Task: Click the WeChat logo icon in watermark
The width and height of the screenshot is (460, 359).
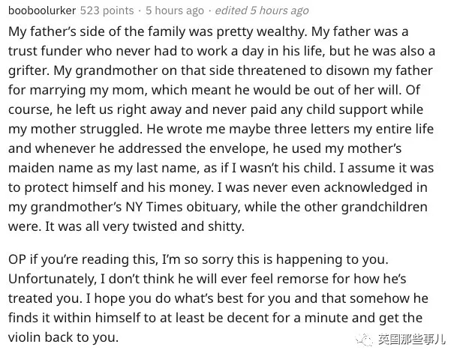Action: coord(365,340)
